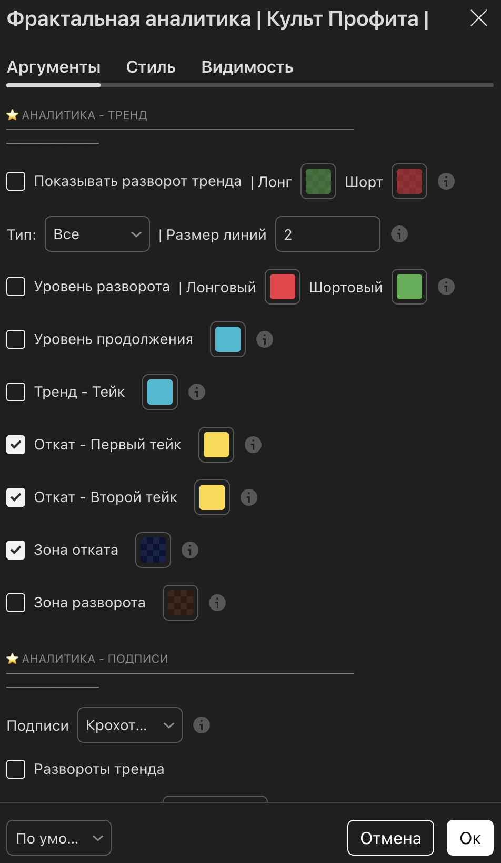Viewport: 501px width, 863px height.
Task: Click the Размер линий input field
Action: pyautogui.click(x=327, y=234)
